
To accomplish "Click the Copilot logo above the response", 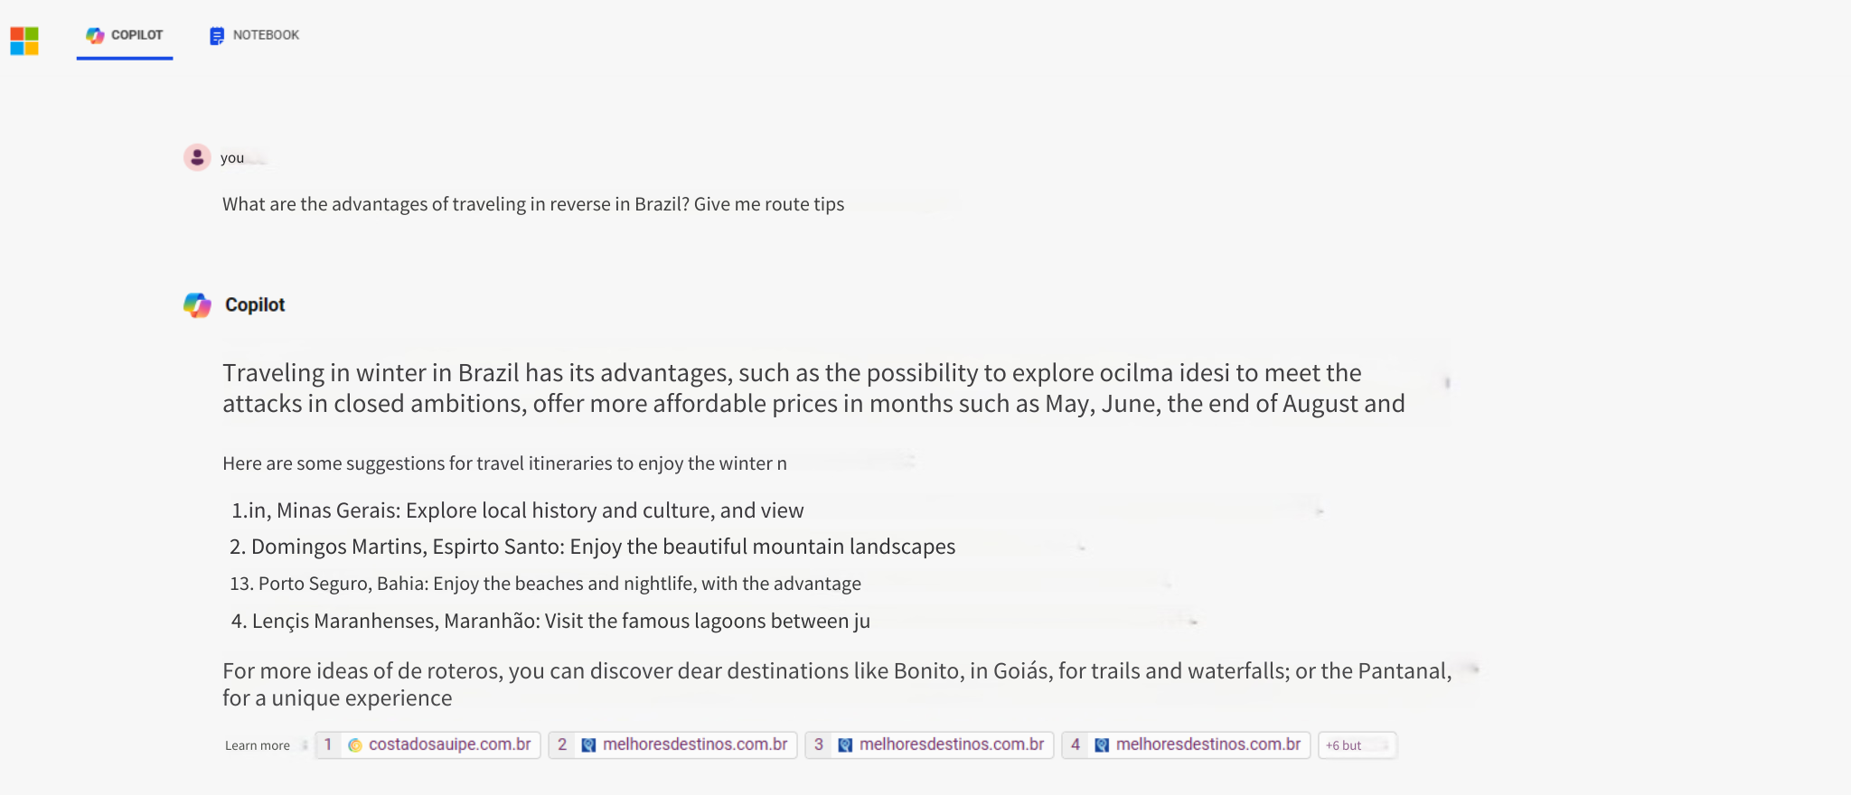I will click(197, 305).
